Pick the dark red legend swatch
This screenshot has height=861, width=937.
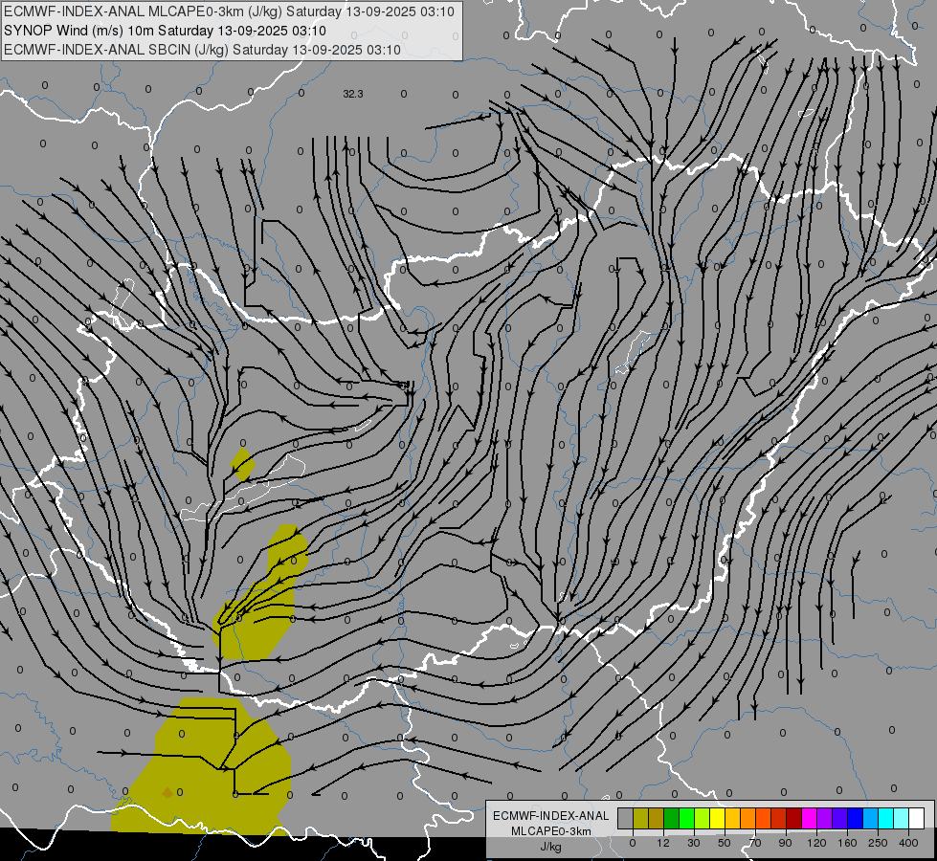793,819
